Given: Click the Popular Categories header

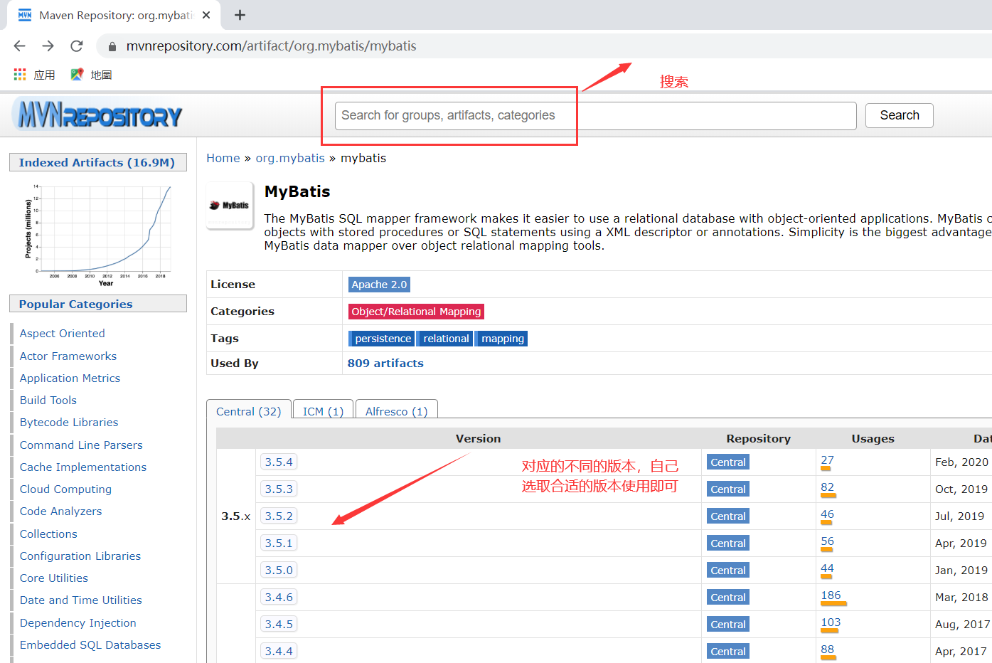Looking at the screenshot, I should (x=97, y=304).
